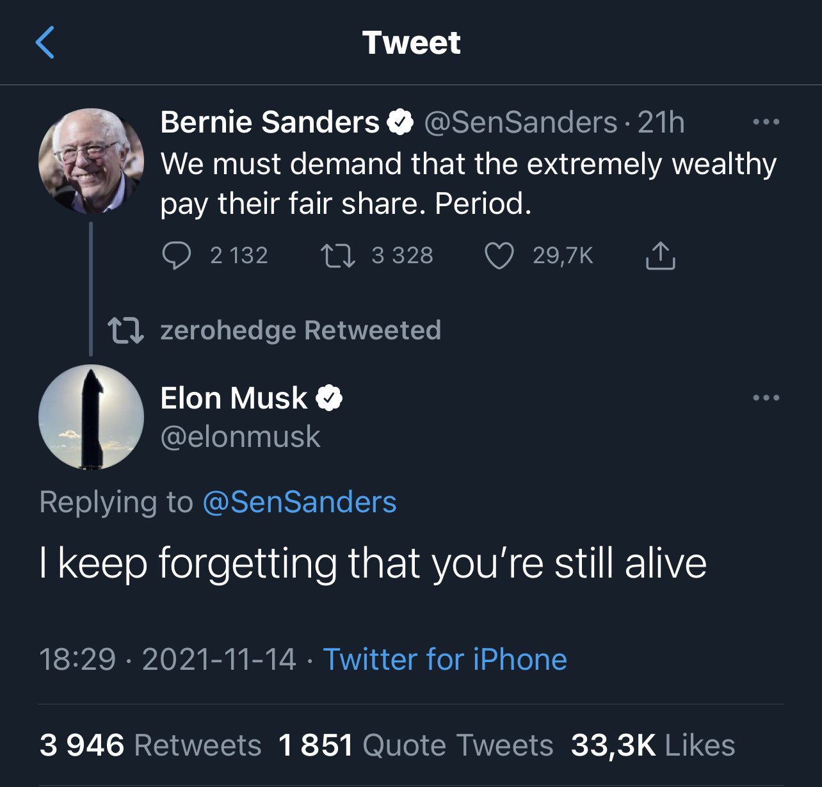This screenshot has height=787, width=822.
Task: Open Bernie Sanders tweet text
Action: 468,184
